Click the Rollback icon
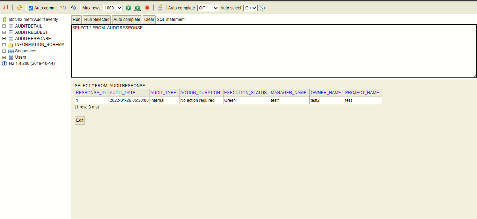 (63, 7)
